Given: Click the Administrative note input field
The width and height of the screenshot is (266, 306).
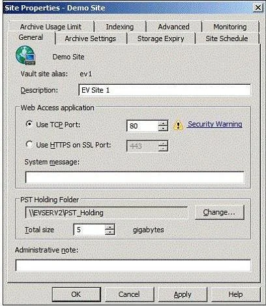Looking at the screenshot, I should click(x=133, y=265).
